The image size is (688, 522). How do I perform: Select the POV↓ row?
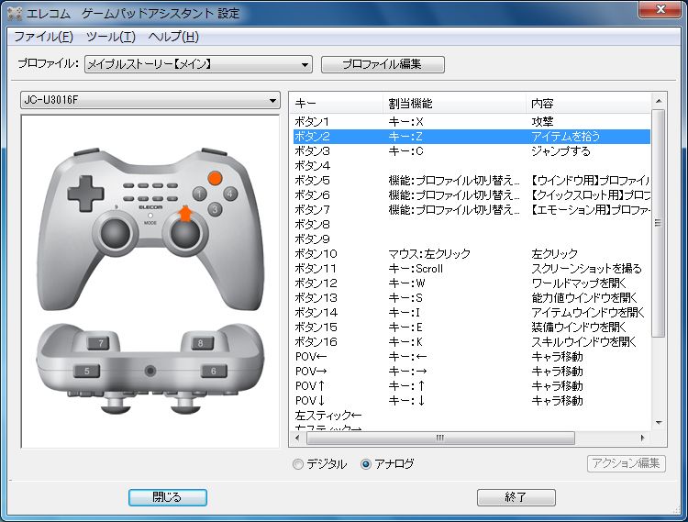coord(472,401)
